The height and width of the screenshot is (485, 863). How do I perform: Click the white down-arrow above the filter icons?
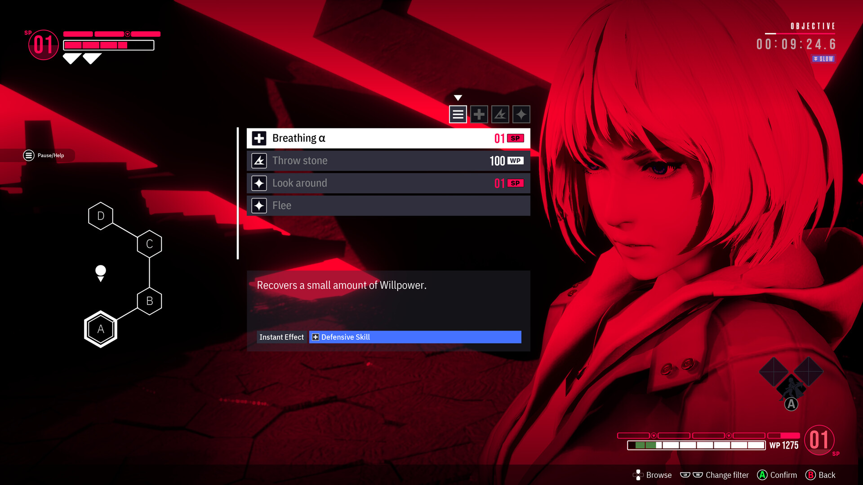(x=458, y=97)
